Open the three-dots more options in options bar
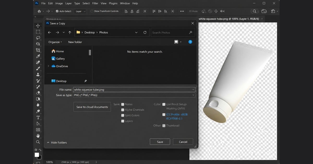Viewport: 313px width, 164px height. point(182,11)
